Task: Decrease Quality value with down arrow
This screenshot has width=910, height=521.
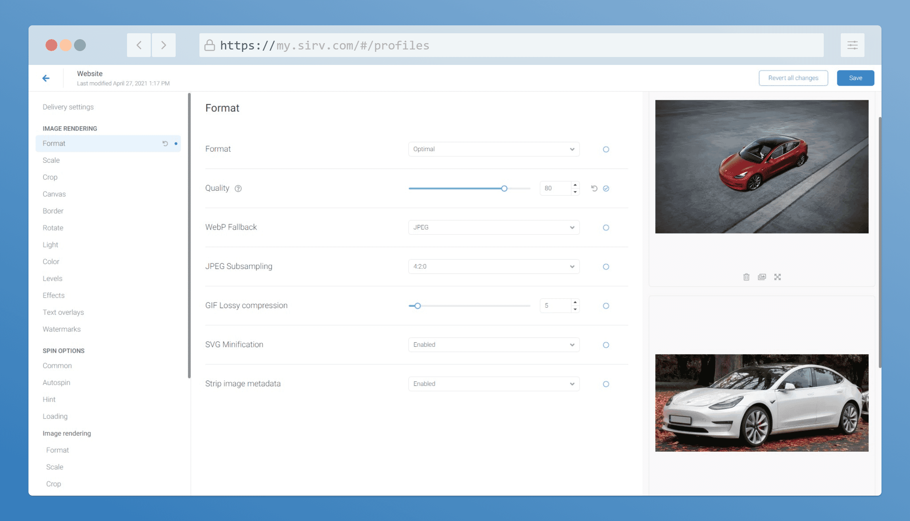Action: [575, 192]
